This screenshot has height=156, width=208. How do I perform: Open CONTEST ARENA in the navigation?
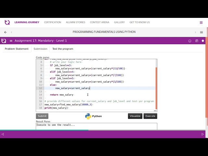coord(99,22)
